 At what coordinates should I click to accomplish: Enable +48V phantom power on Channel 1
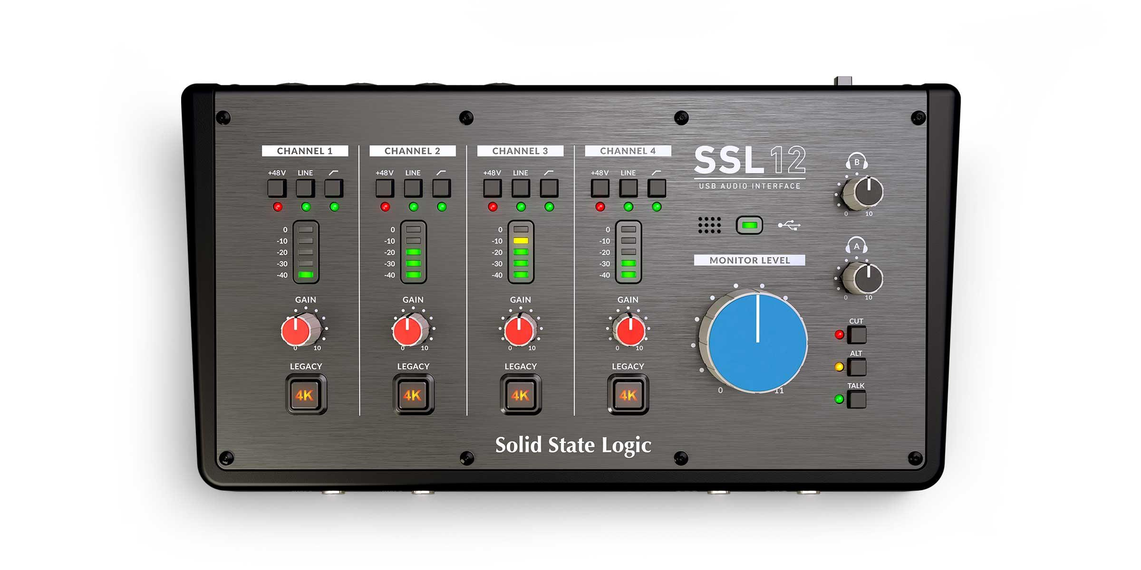click(x=277, y=187)
